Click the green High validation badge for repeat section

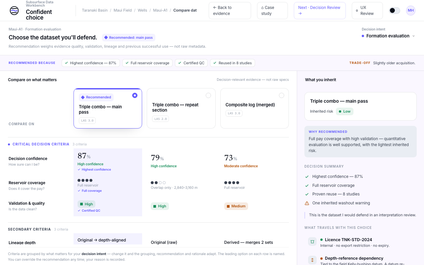[x=160, y=206]
